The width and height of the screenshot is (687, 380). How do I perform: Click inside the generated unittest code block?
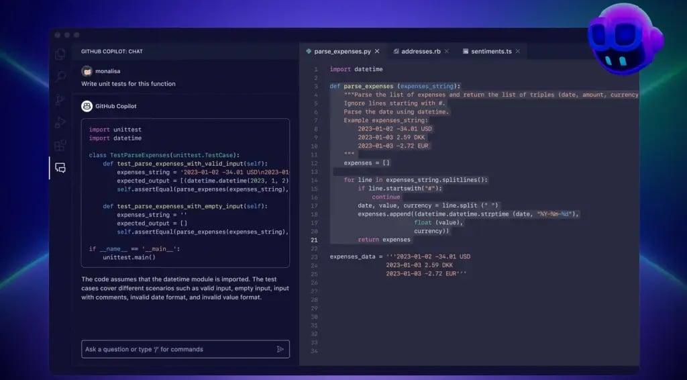tap(185, 193)
